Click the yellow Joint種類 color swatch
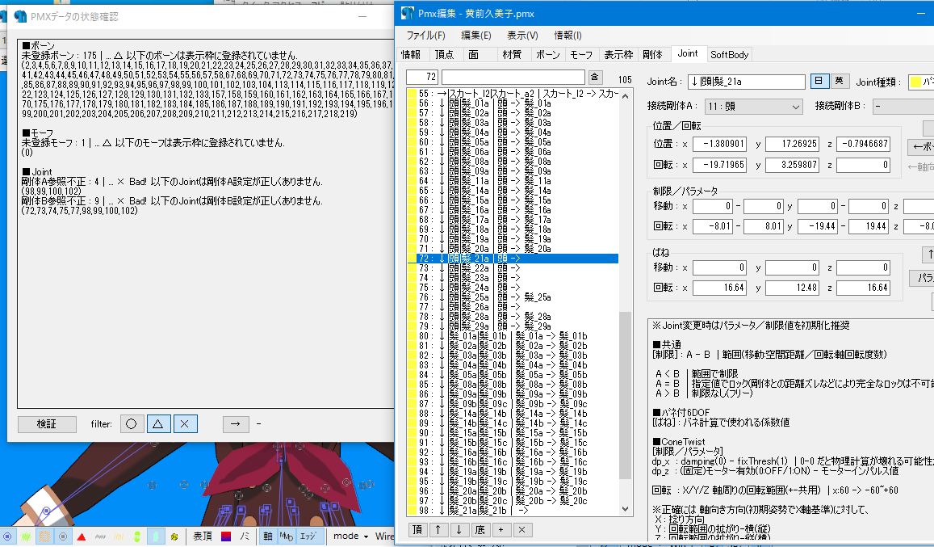The image size is (934, 547). (x=915, y=80)
